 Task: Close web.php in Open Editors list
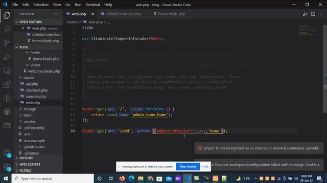click(23, 28)
